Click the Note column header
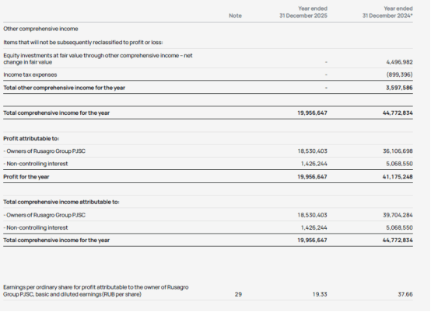 (x=235, y=16)
